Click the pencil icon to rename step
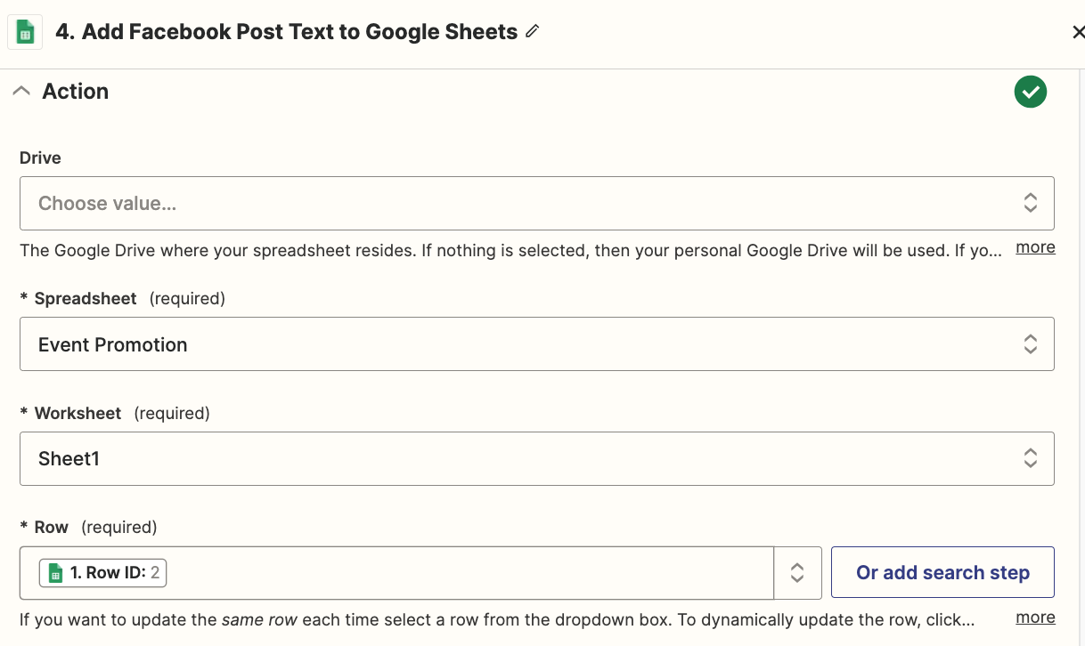 point(533,32)
